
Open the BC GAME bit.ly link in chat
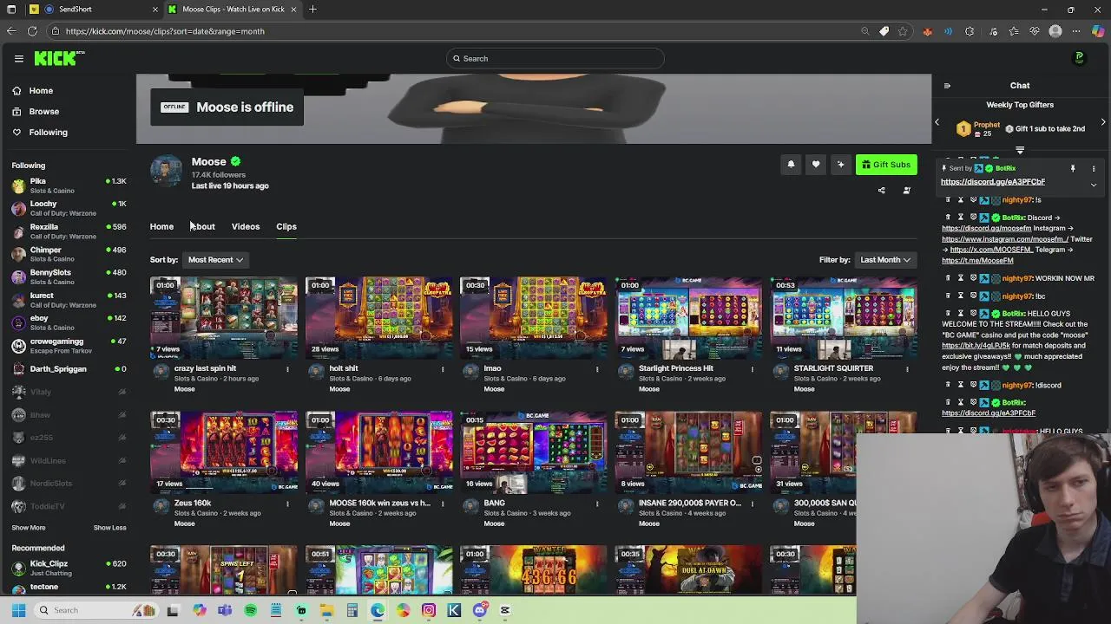click(x=976, y=346)
